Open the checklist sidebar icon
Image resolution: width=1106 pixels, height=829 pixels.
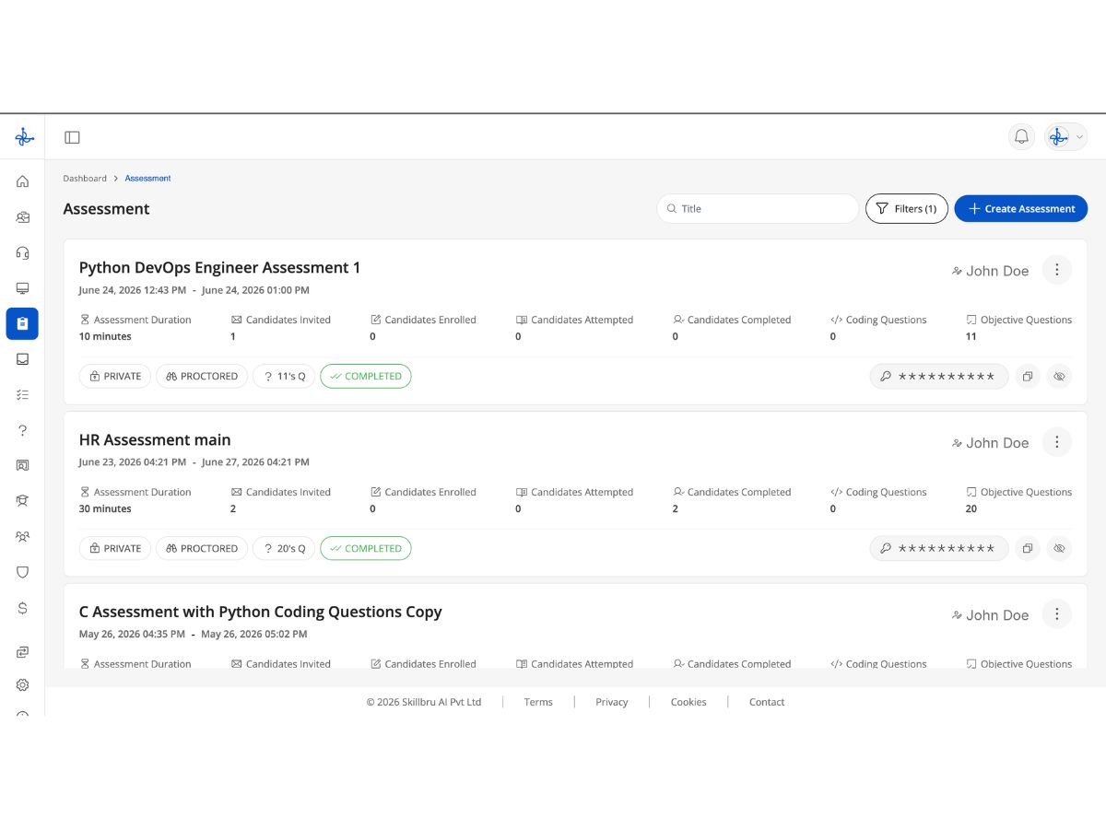[x=23, y=394]
